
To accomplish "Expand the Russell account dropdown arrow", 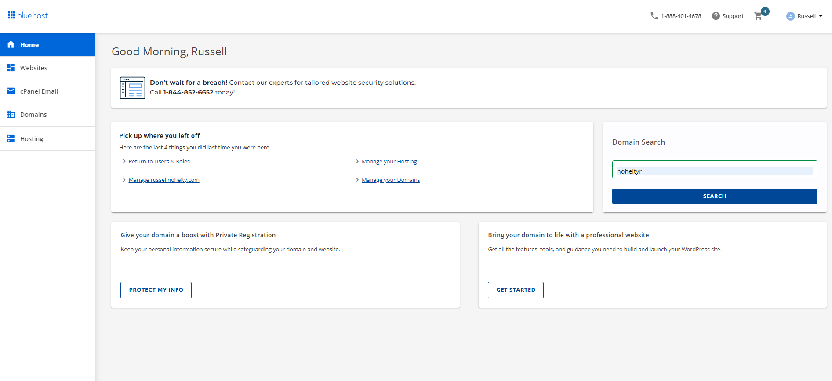I will coord(821,16).
